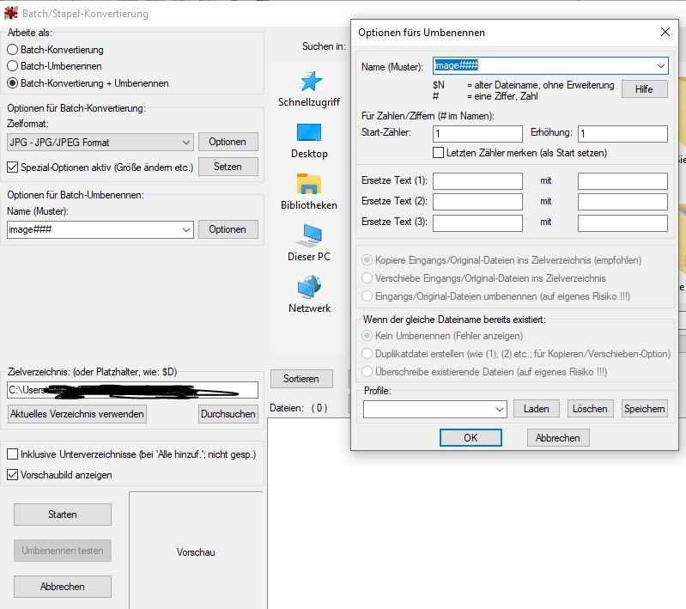Viewport: 686px width, 609px height.
Task: Select the Desktop icon
Action: pos(309,132)
